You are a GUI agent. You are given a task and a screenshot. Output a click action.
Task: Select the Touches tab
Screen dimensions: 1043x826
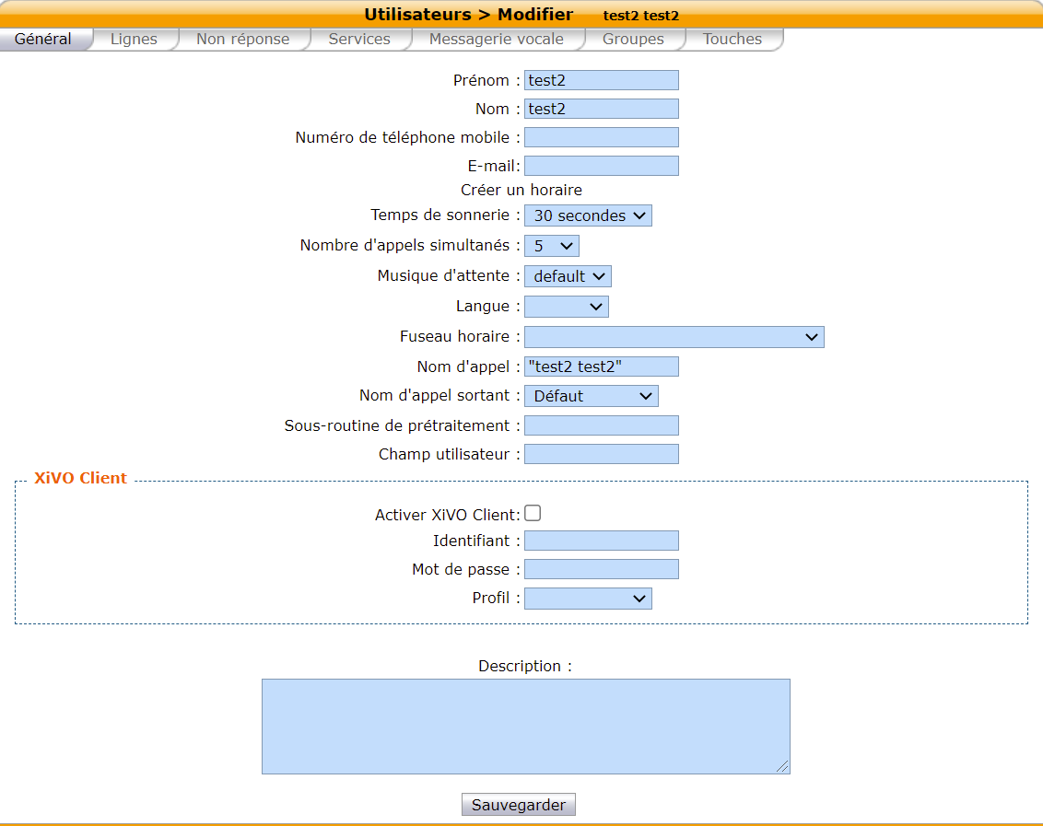pyautogui.click(x=732, y=40)
